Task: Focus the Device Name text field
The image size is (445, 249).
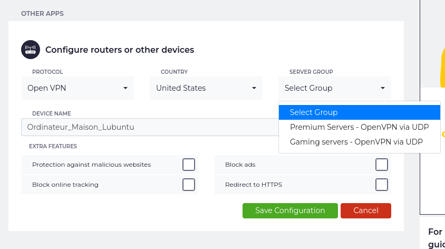Action: tap(148, 127)
